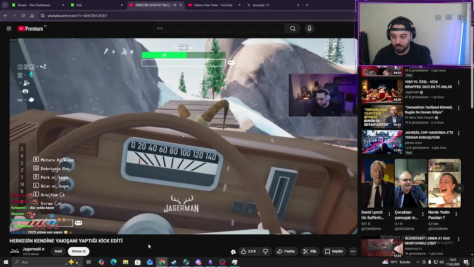Image resolution: width=474 pixels, height=267 pixels.
Task: Open Nerde Yedin Paraları short thumbnail
Action: point(444,183)
